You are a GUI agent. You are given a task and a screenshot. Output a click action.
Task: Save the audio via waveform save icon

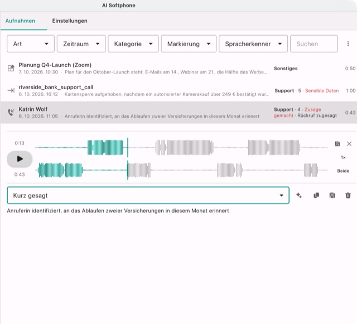pos(337,144)
